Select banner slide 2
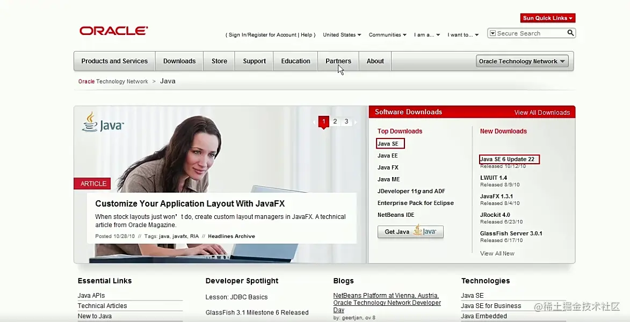 (x=335, y=122)
